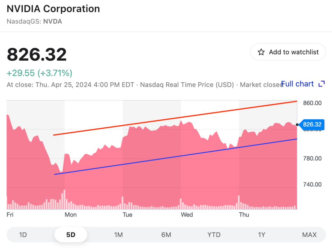332x248 pixels.
Task: Click the NVDA ticker symbol
Action: click(53, 22)
